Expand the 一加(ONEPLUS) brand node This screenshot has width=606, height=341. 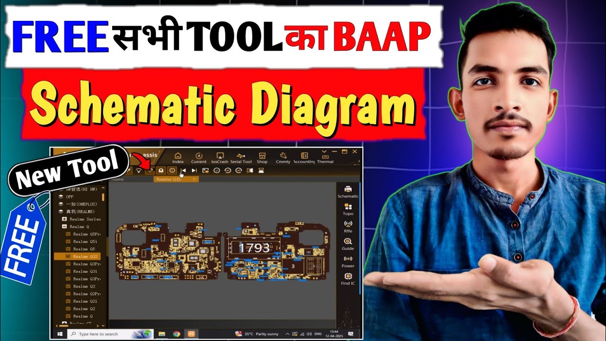(x=77, y=204)
